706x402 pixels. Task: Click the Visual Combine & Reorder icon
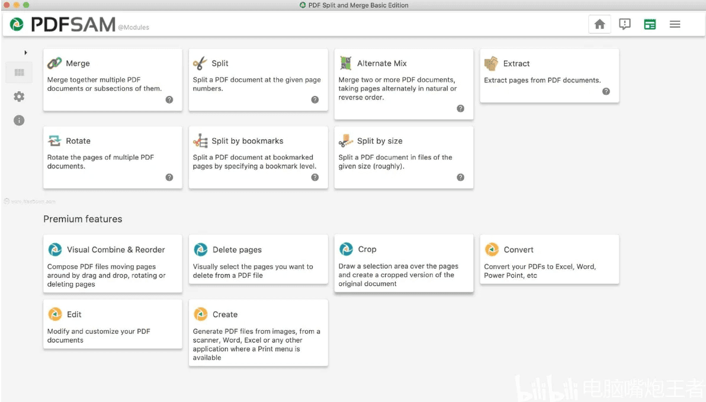point(55,249)
